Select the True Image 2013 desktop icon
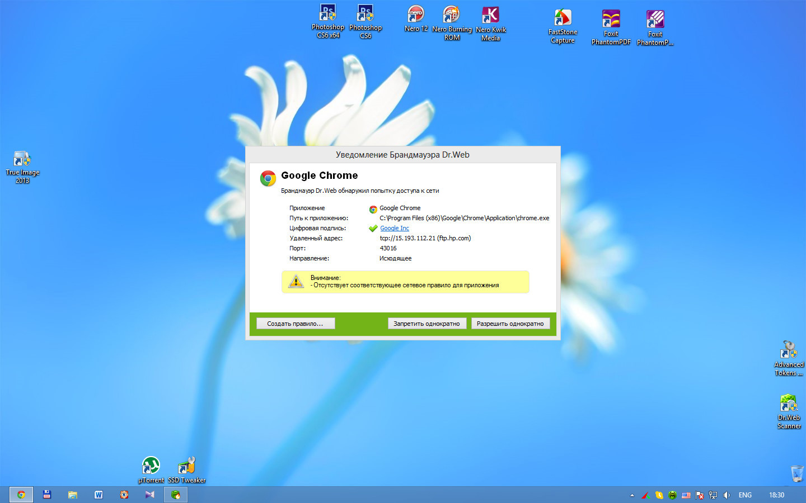 (x=22, y=167)
